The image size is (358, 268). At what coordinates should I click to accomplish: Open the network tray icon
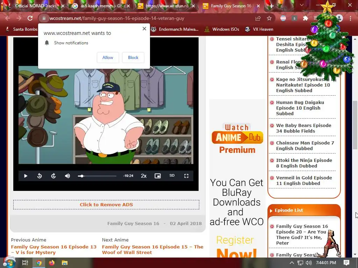tap(300, 263)
